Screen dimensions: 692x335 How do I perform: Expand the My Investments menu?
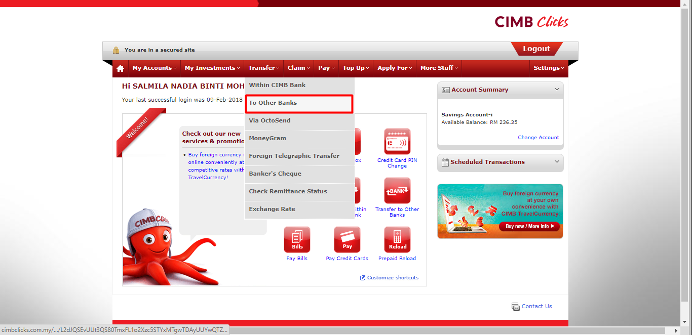(212, 68)
